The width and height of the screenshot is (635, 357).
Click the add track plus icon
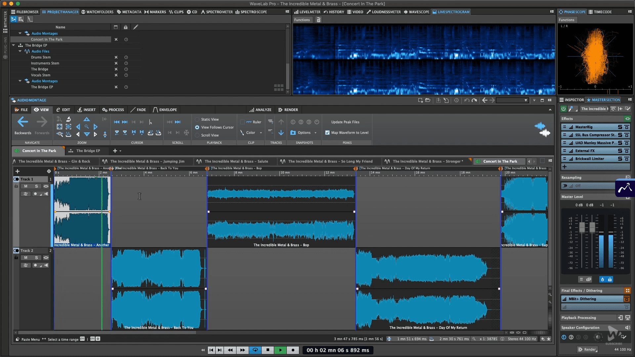click(18, 171)
